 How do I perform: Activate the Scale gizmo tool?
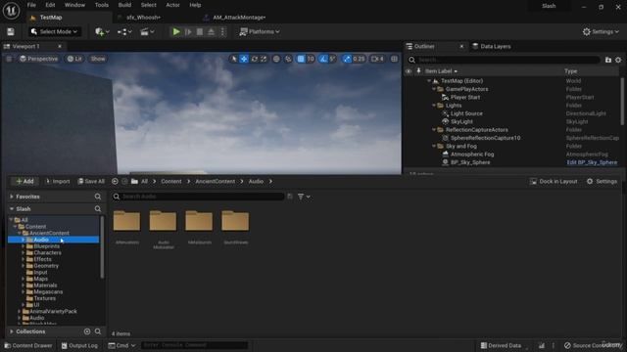click(x=264, y=59)
